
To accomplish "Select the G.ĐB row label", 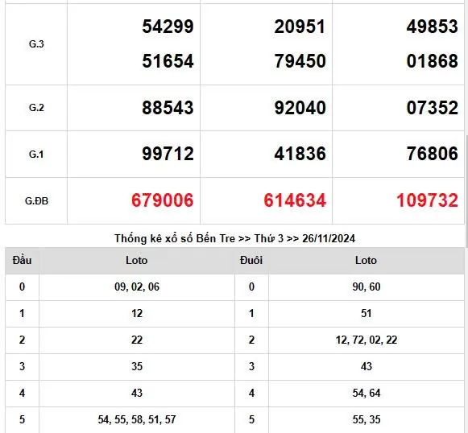I will click(36, 201).
